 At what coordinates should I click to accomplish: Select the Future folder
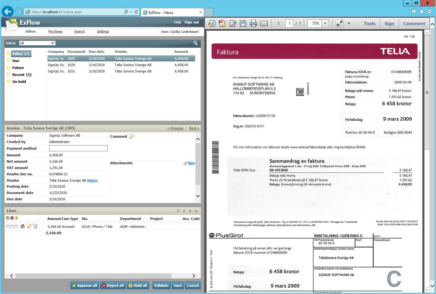[18, 68]
